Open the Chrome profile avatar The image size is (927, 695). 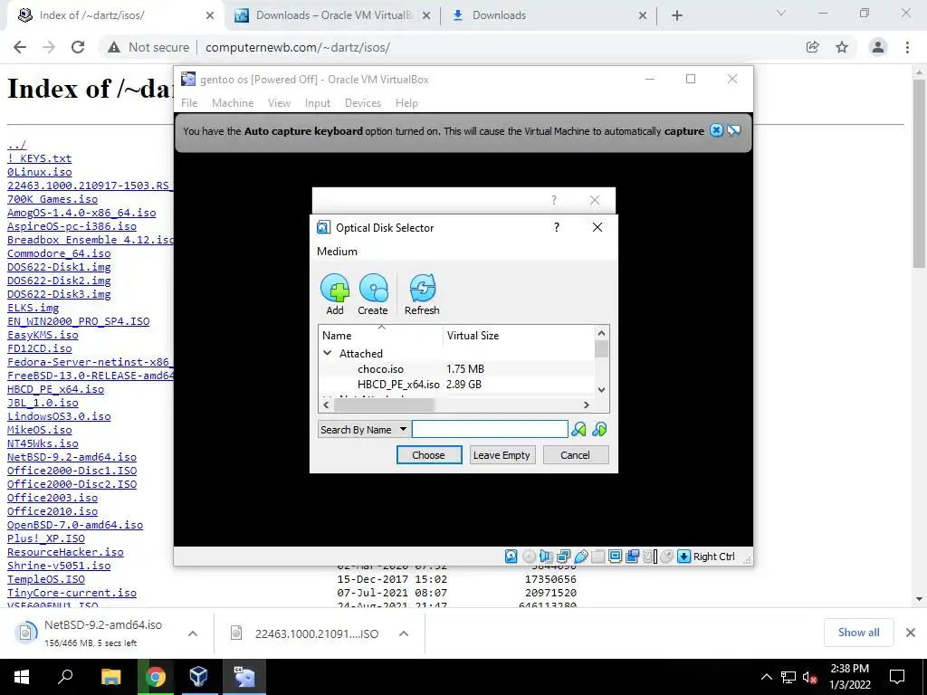878,47
